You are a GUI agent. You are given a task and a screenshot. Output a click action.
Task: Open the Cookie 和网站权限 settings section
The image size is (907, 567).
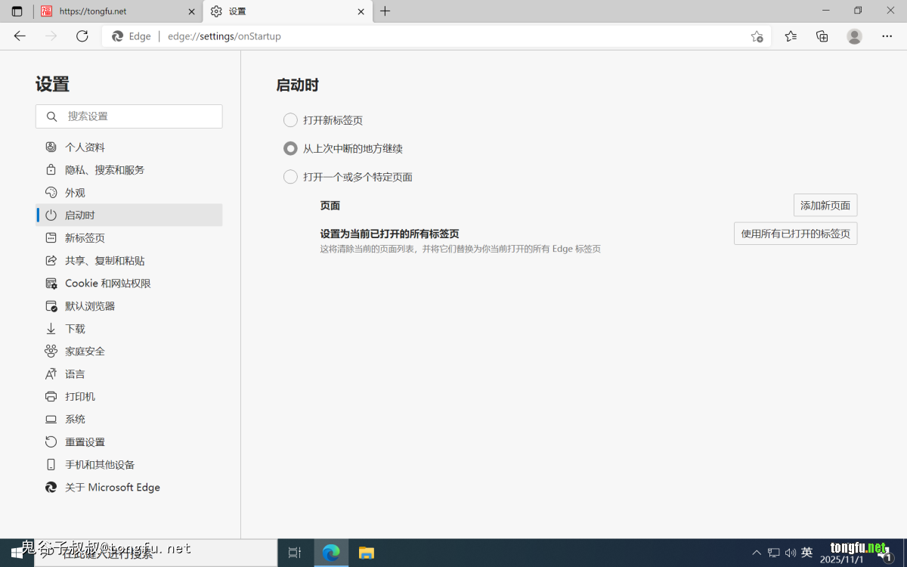click(x=107, y=283)
